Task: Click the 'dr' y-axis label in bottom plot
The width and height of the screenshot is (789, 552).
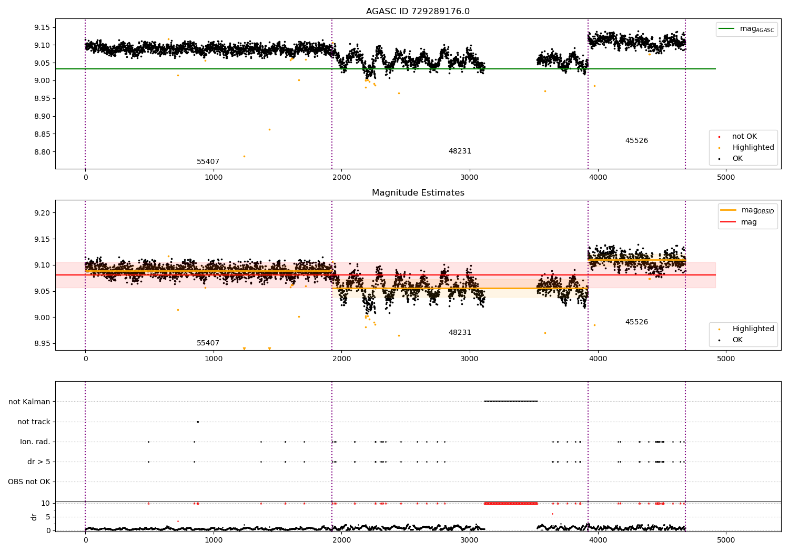Action: point(34,517)
